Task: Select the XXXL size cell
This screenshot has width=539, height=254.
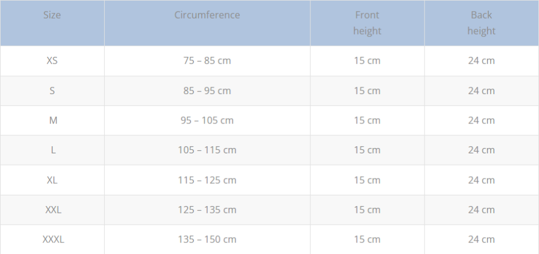Action: point(52,240)
